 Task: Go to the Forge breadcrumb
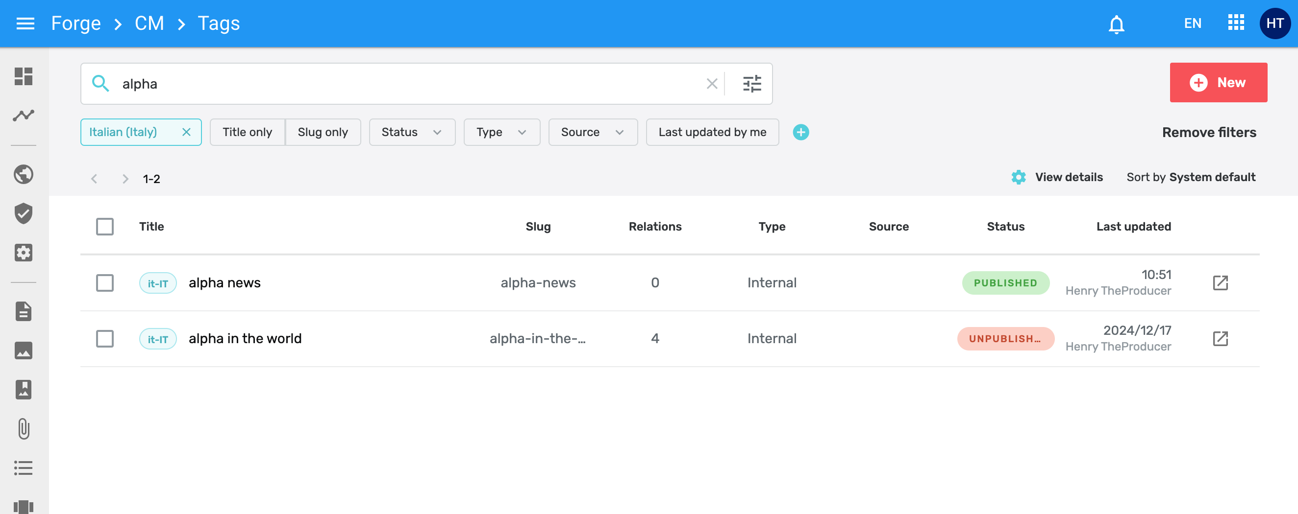coord(76,23)
